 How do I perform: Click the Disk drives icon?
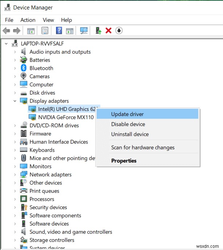pyautogui.click(x=24, y=93)
